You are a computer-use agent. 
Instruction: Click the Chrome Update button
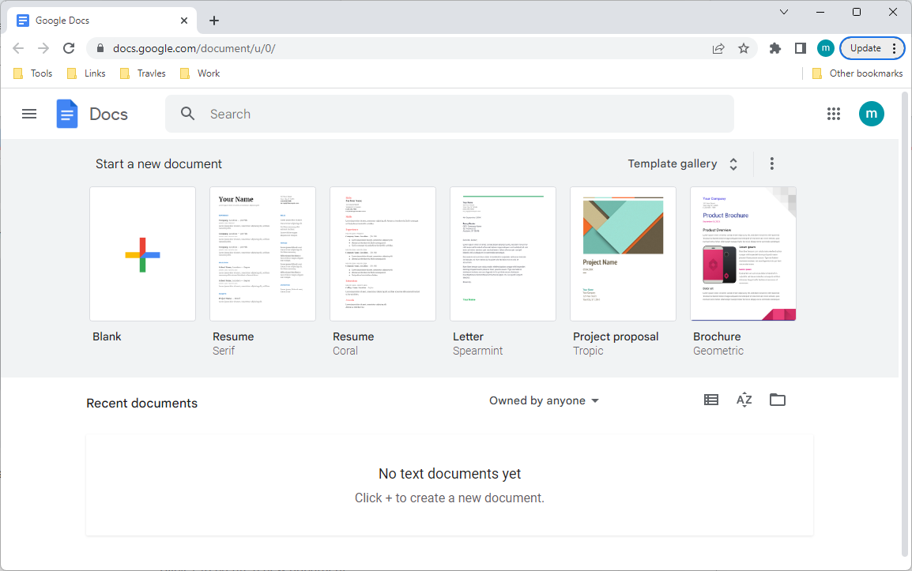click(x=865, y=48)
